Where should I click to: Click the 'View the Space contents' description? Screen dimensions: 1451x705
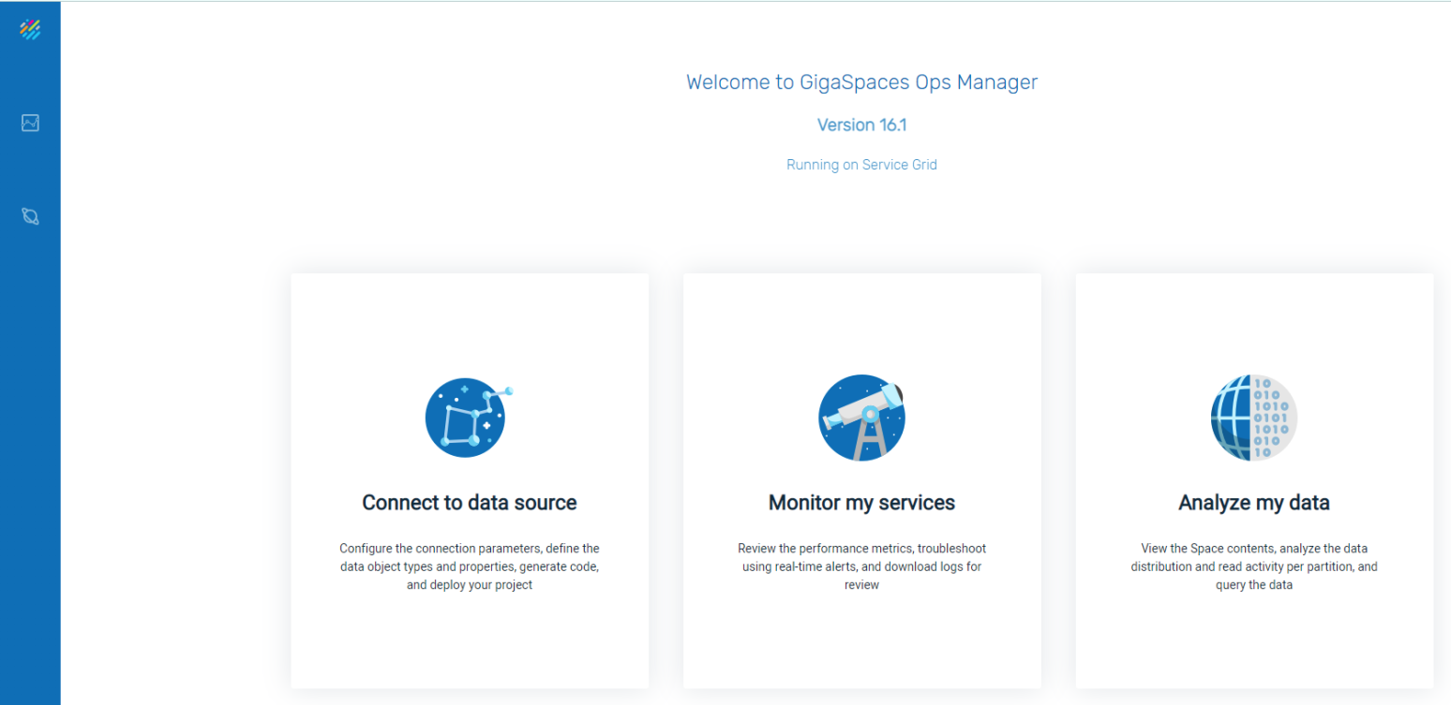click(x=1254, y=566)
